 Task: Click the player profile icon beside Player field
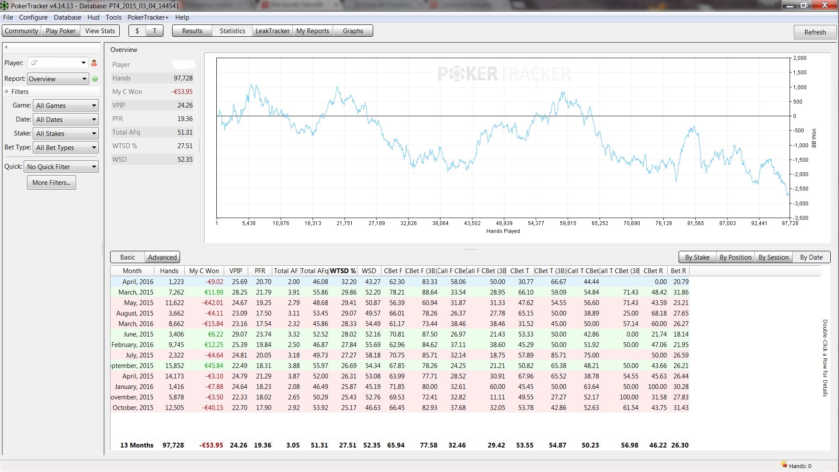(x=94, y=63)
